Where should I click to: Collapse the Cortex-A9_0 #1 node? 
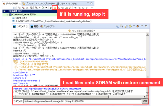click(7, 15)
